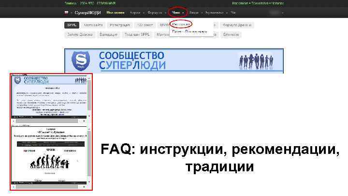Click the horizontal scrollbar of the upper preview frame
Viewport: 348px width, 196px height.
coord(49,121)
